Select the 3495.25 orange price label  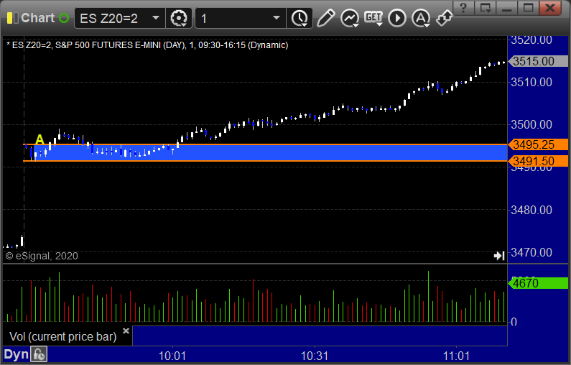pyautogui.click(x=538, y=144)
